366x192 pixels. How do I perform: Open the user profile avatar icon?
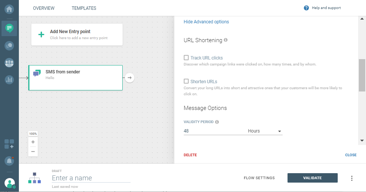[9, 183]
